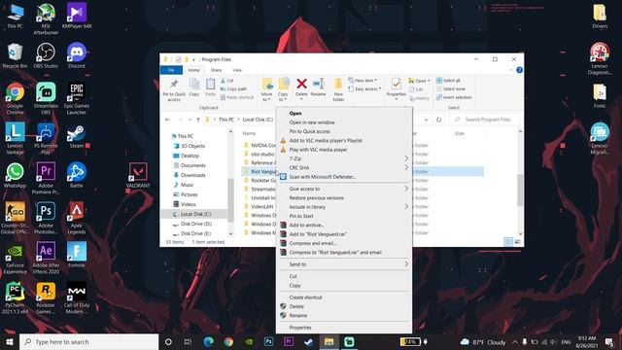This screenshot has width=622, height=350.
Task: Open the File ribbon tab
Action: pos(171,70)
